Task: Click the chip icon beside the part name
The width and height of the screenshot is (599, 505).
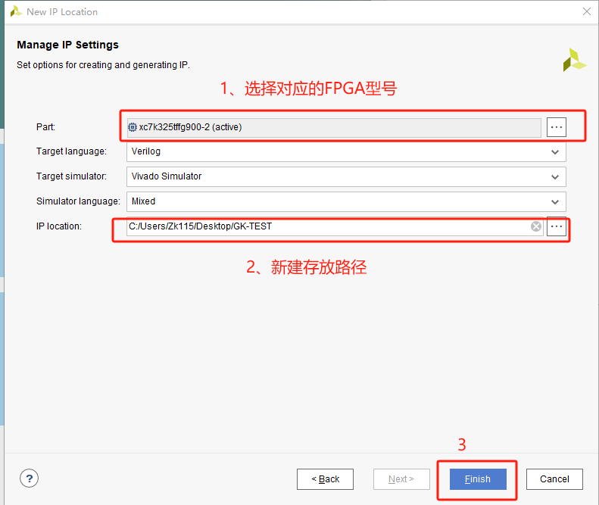Action: [x=133, y=127]
